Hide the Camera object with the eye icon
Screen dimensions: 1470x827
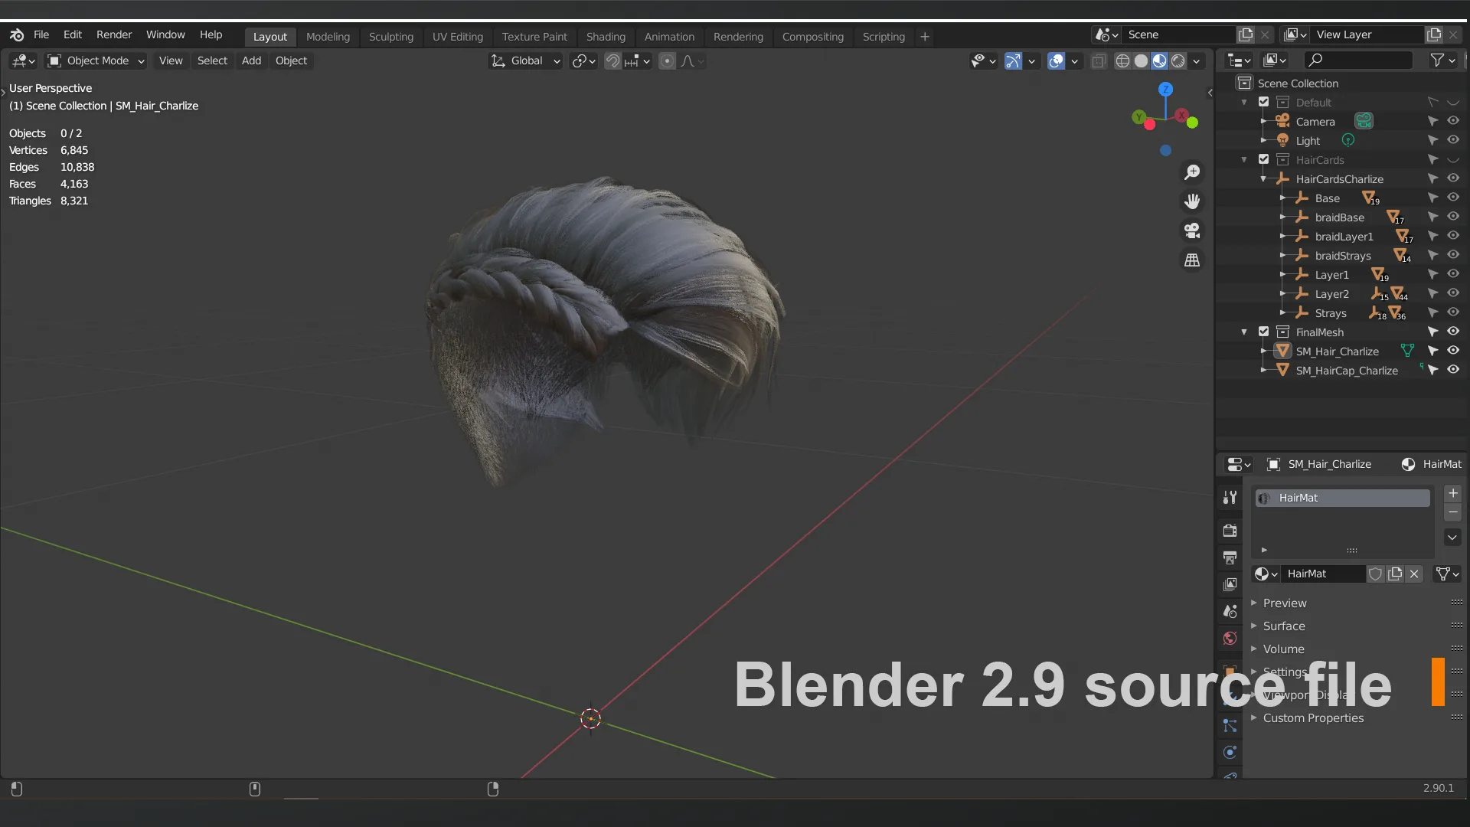click(1453, 121)
